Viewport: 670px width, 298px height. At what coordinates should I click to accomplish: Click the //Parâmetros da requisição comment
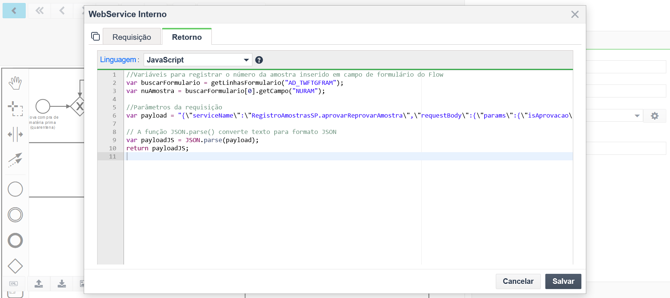tap(174, 107)
